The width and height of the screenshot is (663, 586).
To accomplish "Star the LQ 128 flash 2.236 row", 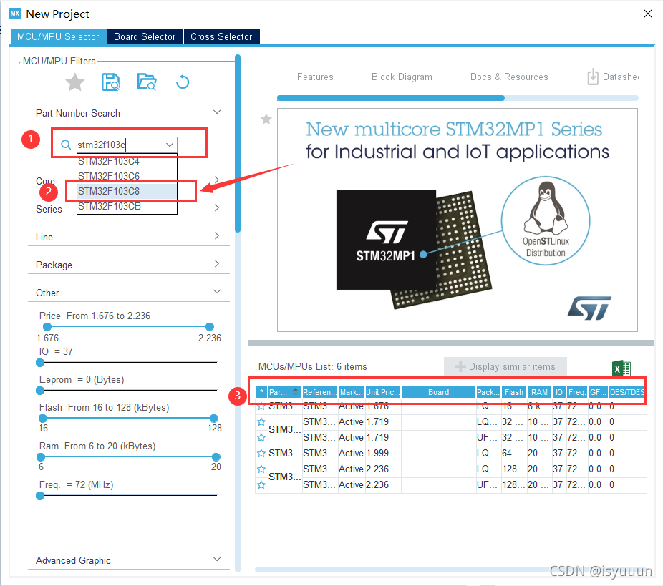I will click(261, 469).
